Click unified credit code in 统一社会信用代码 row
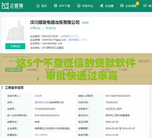The image size is (152, 138). pos(47,116)
